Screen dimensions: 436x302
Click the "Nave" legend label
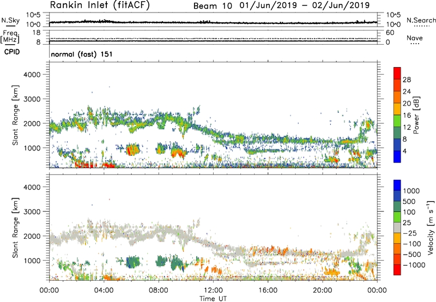[415, 38]
